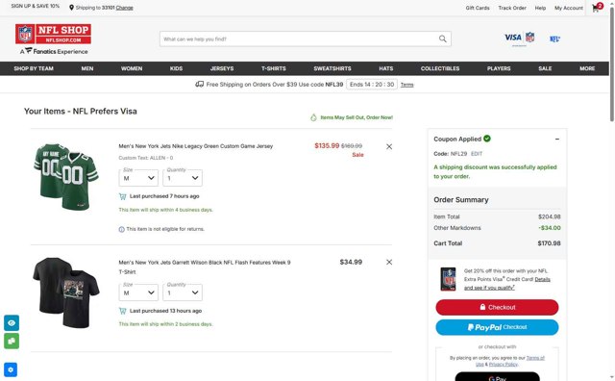Open the Players menu
This screenshot has width=615, height=381.
click(499, 68)
